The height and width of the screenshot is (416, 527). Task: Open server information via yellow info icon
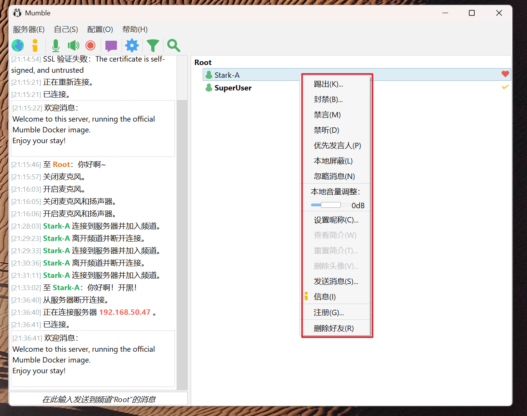[35, 45]
